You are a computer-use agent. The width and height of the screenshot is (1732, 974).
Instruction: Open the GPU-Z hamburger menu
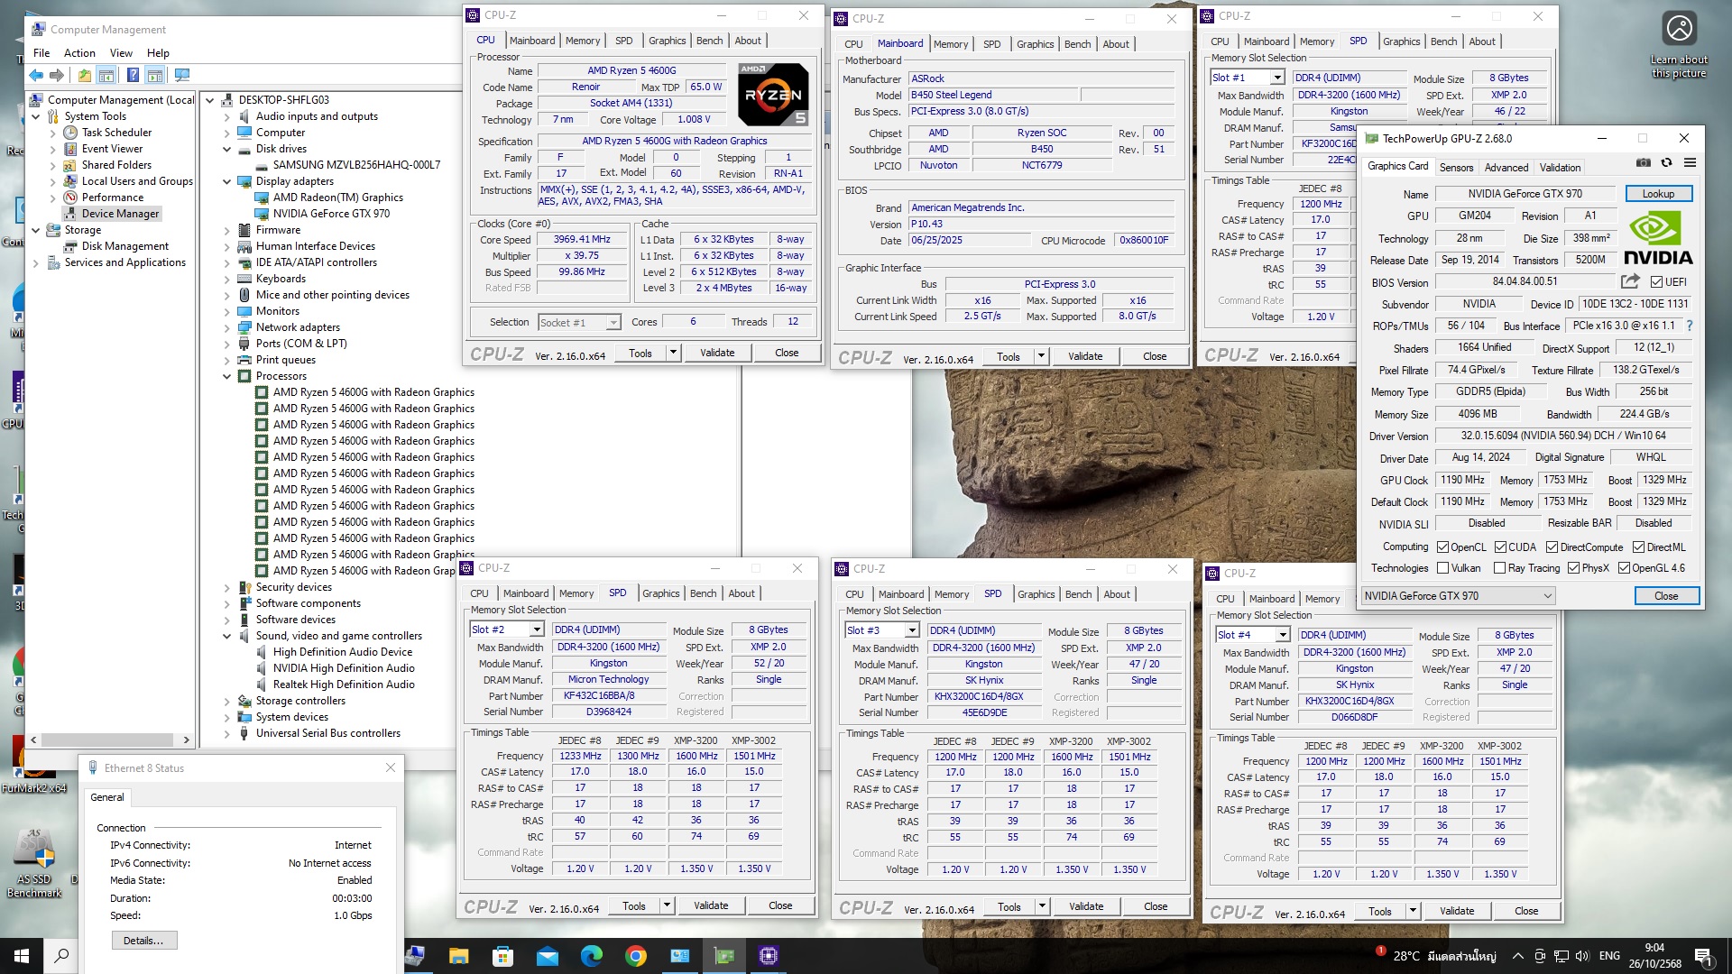click(1690, 162)
